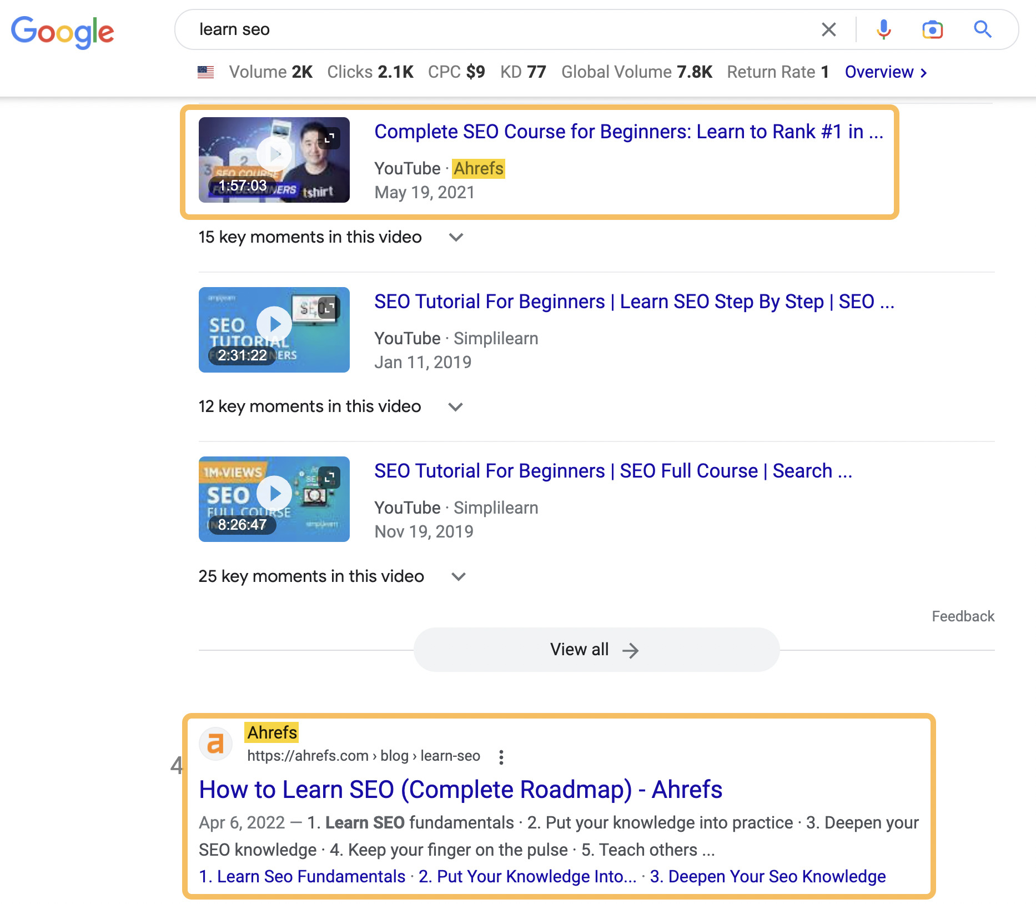Click the US flag in the metrics bar
The height and width of the screenshot is (904, 1036).
click(x=205, y=72)
